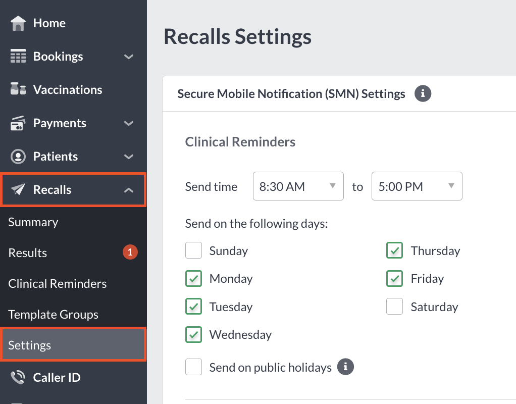The width and height of the screenshot is (516, 404).
Task: Collapse the Recalls menu chevron
Action: coord(129,190)
